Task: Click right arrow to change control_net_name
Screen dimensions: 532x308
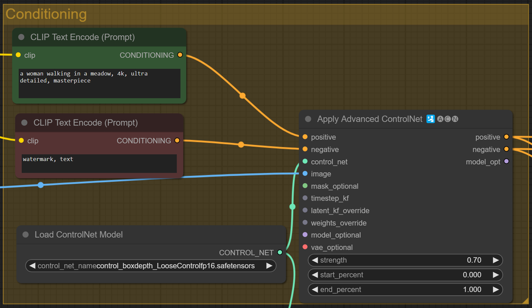Action: [x=270, y=265]
